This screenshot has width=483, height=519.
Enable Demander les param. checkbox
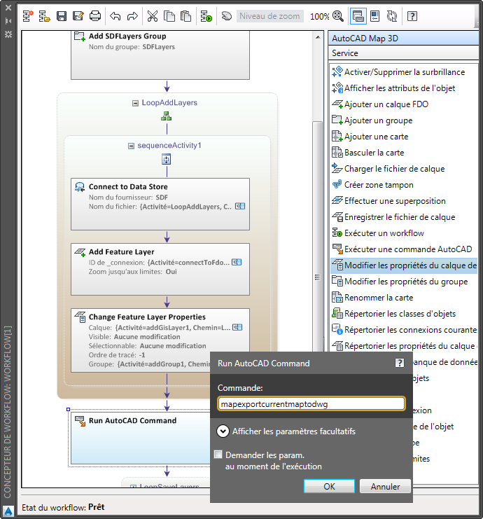tap(218, 455)
